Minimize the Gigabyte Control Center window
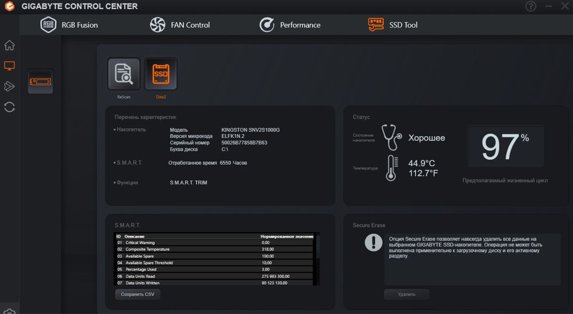Screen dimensions: 573x314 [548, 6]
